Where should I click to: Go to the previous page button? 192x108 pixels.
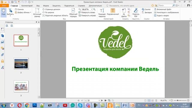pyautogui.click(x=82, y=100)
